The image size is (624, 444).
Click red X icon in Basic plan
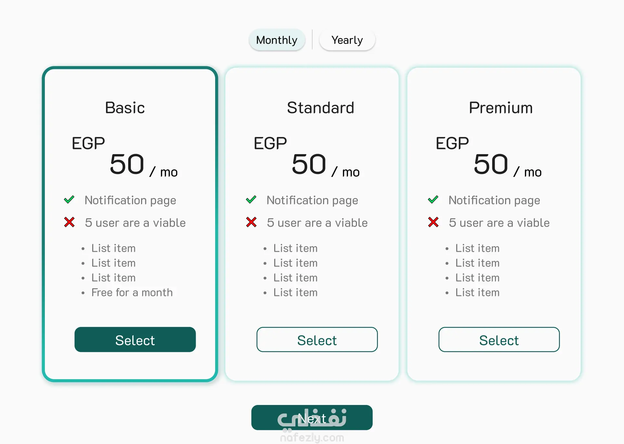click(69, 222)
